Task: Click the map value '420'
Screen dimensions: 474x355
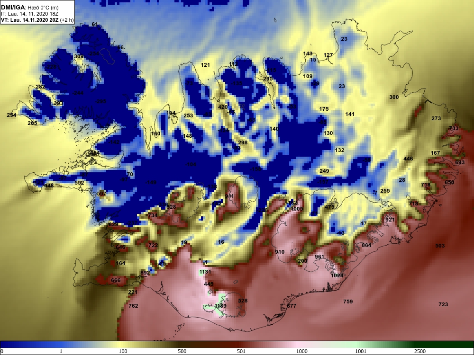Action: (223, 107)
